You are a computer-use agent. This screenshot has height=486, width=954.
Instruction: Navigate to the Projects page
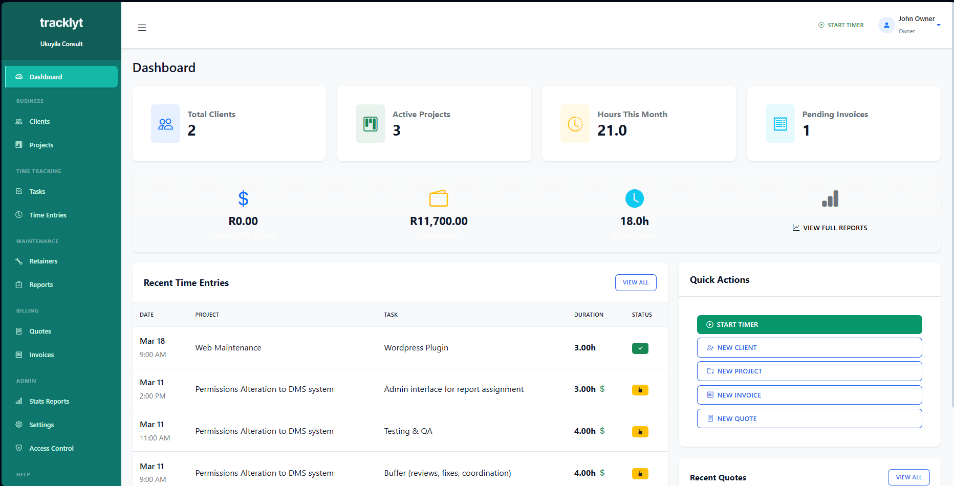pos(41,145)
